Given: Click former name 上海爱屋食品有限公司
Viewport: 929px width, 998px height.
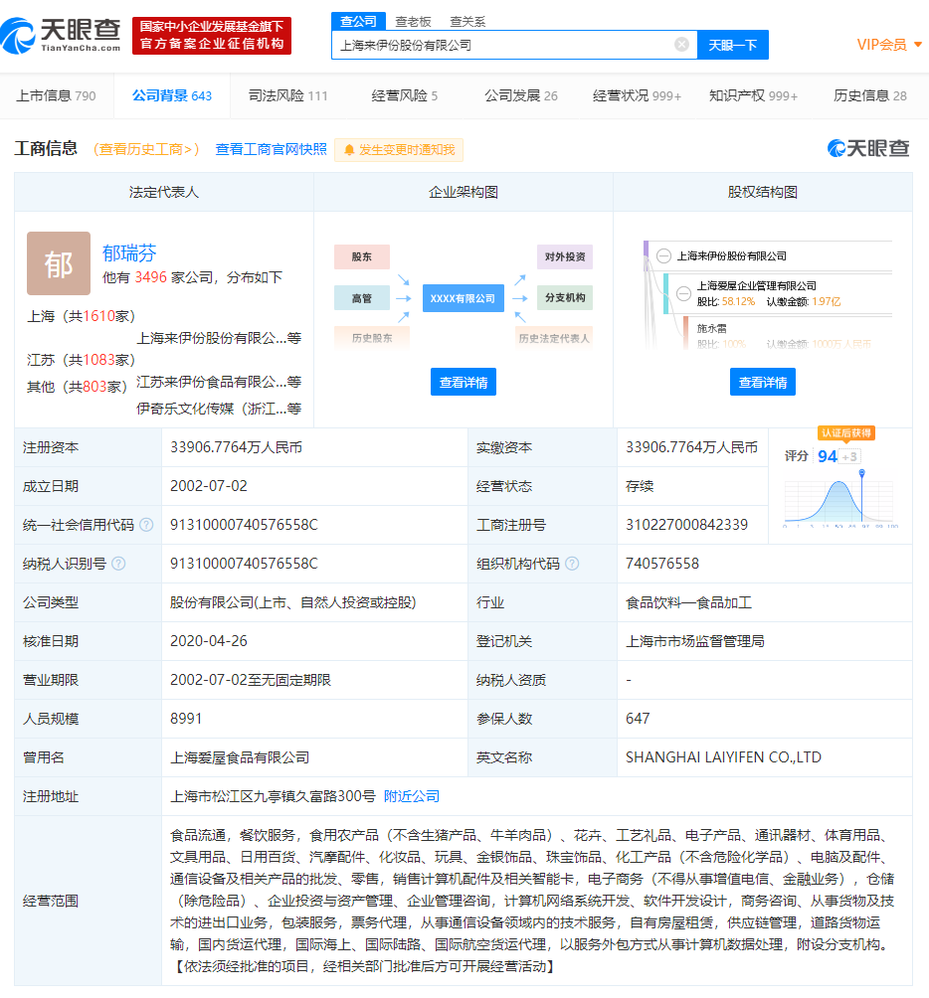Looking at the screenshot, I should coord(240,757).
